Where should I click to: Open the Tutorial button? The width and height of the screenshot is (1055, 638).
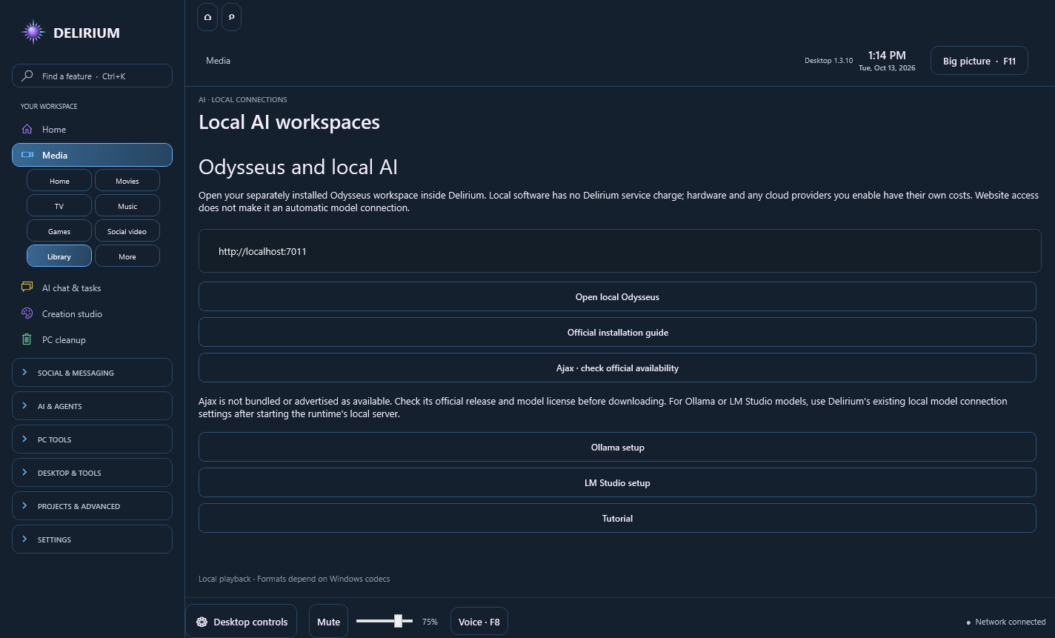pos(617,518)
